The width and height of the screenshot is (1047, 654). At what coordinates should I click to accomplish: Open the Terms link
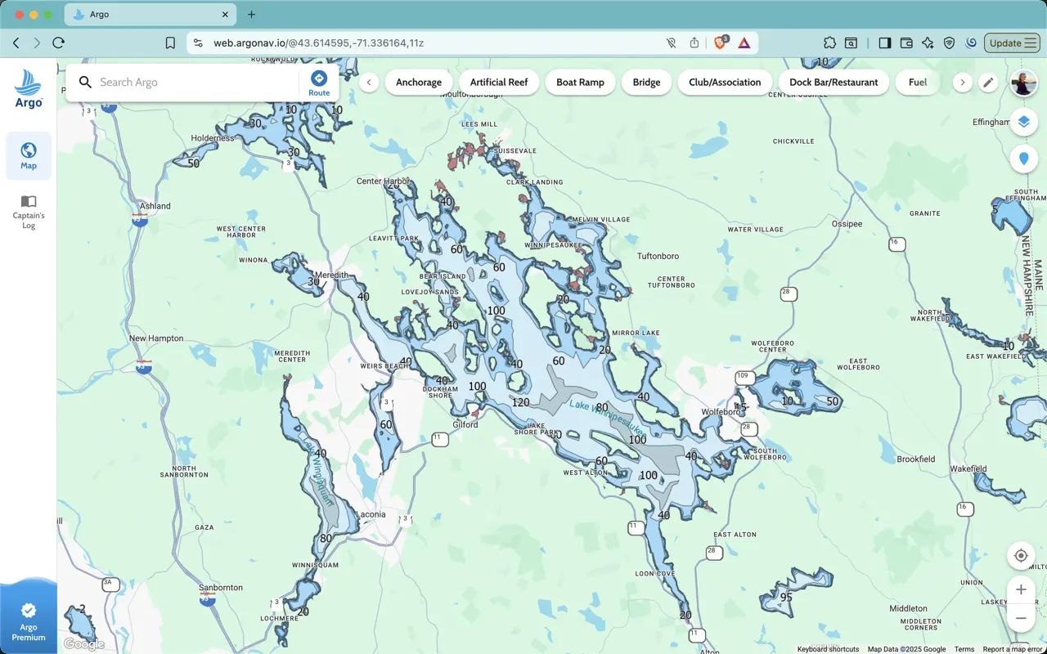tap(964, 649)
